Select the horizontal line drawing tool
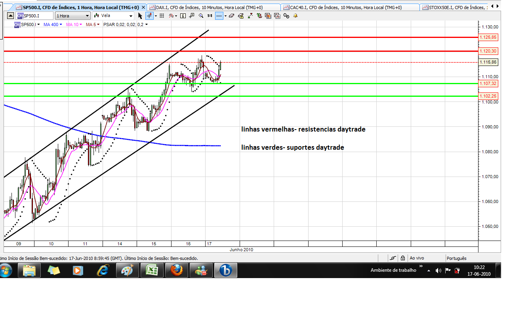 coord(219,15)
